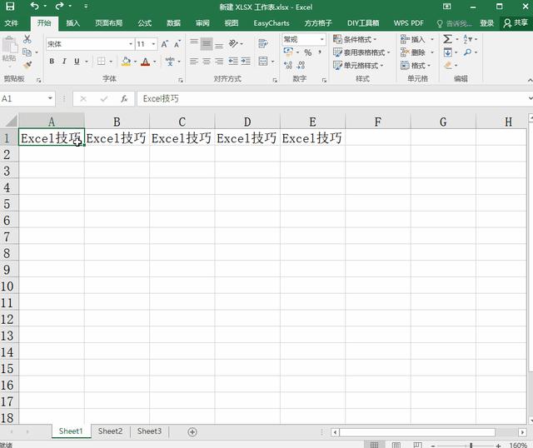The height and width of the screenshot is (448, 533).
Task: Click the percent style icon
Action: click(307, 52)
